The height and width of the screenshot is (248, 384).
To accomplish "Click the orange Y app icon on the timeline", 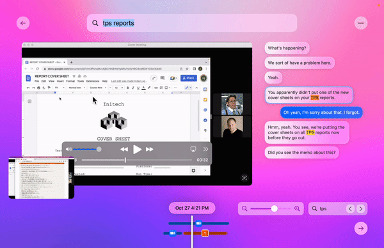I will [205, 233].
